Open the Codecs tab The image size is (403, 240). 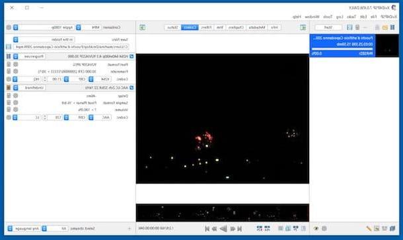tap(190, 27)
